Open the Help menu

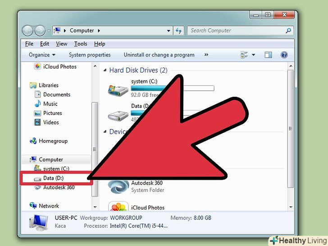pyautogui.click(x=100, y=44)
